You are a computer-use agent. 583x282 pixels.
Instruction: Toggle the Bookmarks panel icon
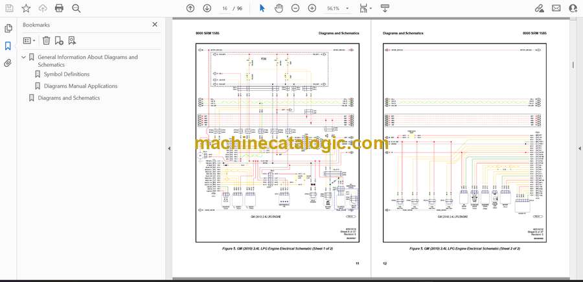pos(8,46)
